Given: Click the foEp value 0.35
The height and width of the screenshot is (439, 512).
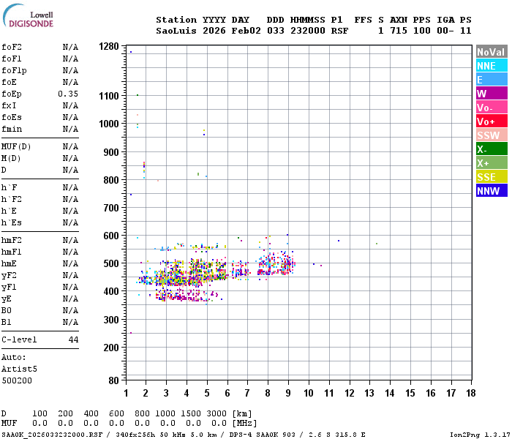Looking at the screenshot, I should (68, 94).
